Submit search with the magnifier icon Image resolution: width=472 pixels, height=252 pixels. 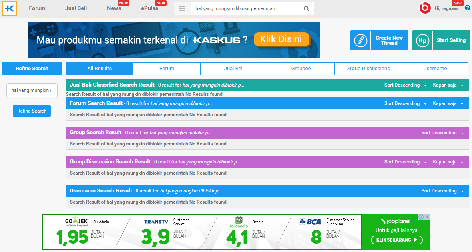(306, 8)
